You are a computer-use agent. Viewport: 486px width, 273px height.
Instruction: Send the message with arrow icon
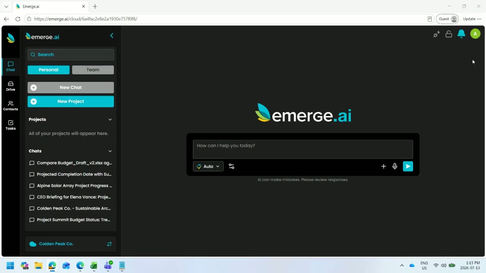(x=408, y=166)
